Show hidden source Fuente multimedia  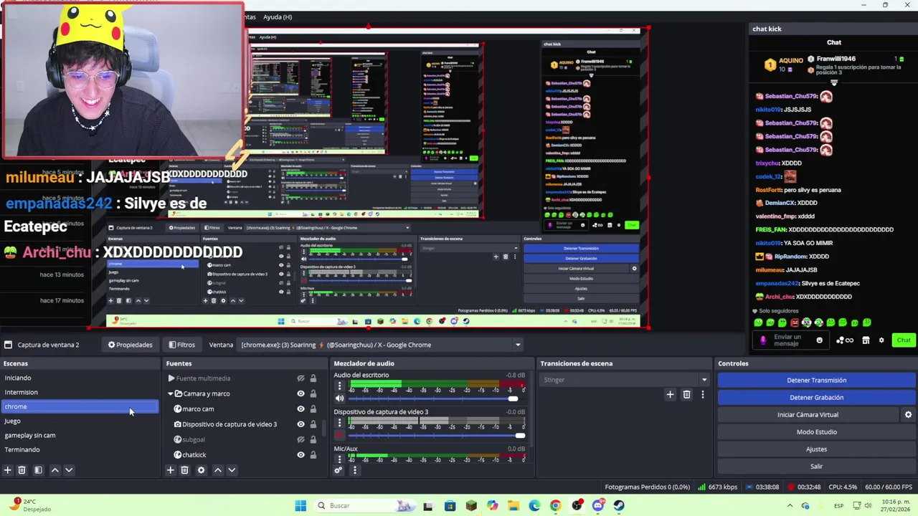coord(301,378)
